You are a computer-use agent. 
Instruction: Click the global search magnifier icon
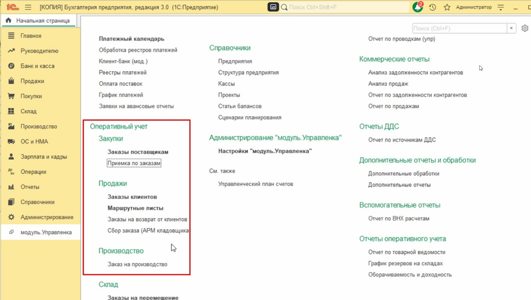[x=284, y=7]
